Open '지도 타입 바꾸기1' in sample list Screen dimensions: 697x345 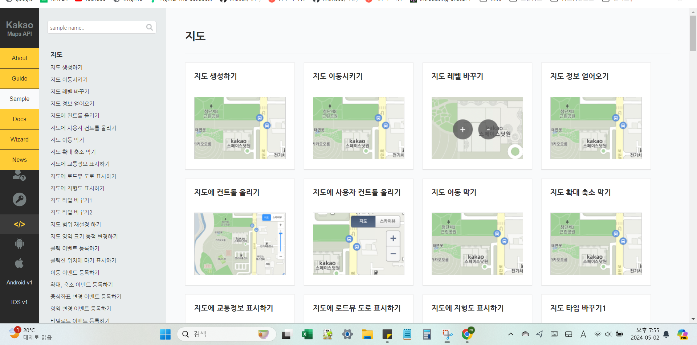(x=71, y=200)
